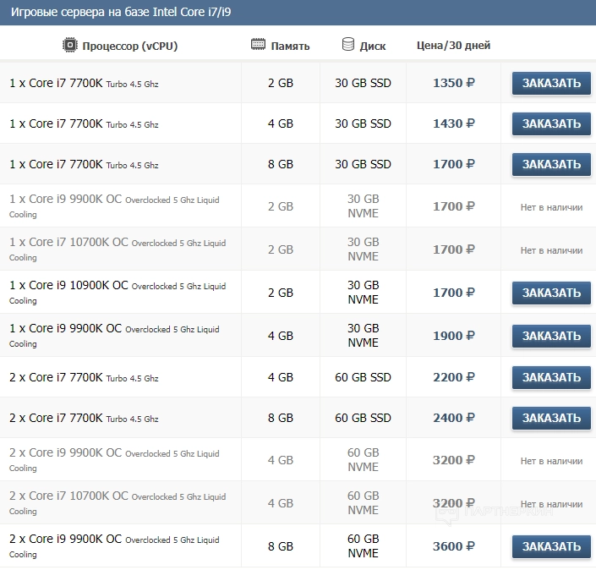Click disk '60 GB SSD' in 2200 ₽ row
This screenshot has height=570, width=596.
pyautogui.click(x=363, y=377)
